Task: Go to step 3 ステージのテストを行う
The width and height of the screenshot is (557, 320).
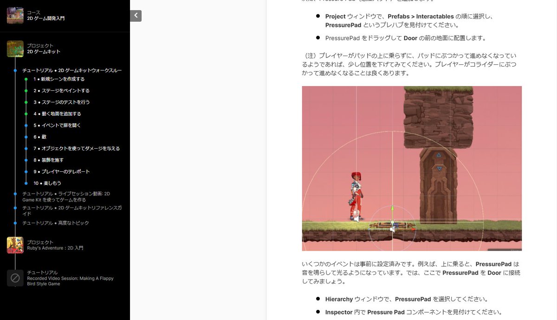Action: coord(61,102)
